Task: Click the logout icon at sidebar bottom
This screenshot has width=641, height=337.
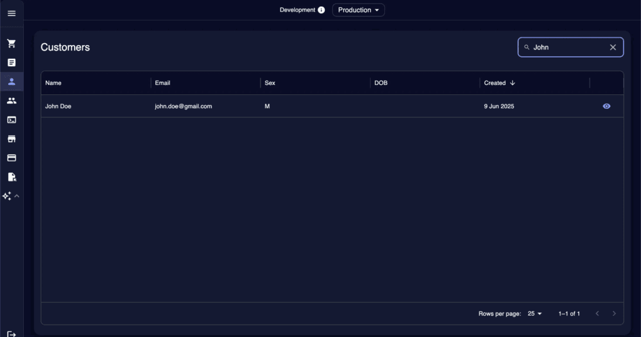Action: [x=11, y=334]
